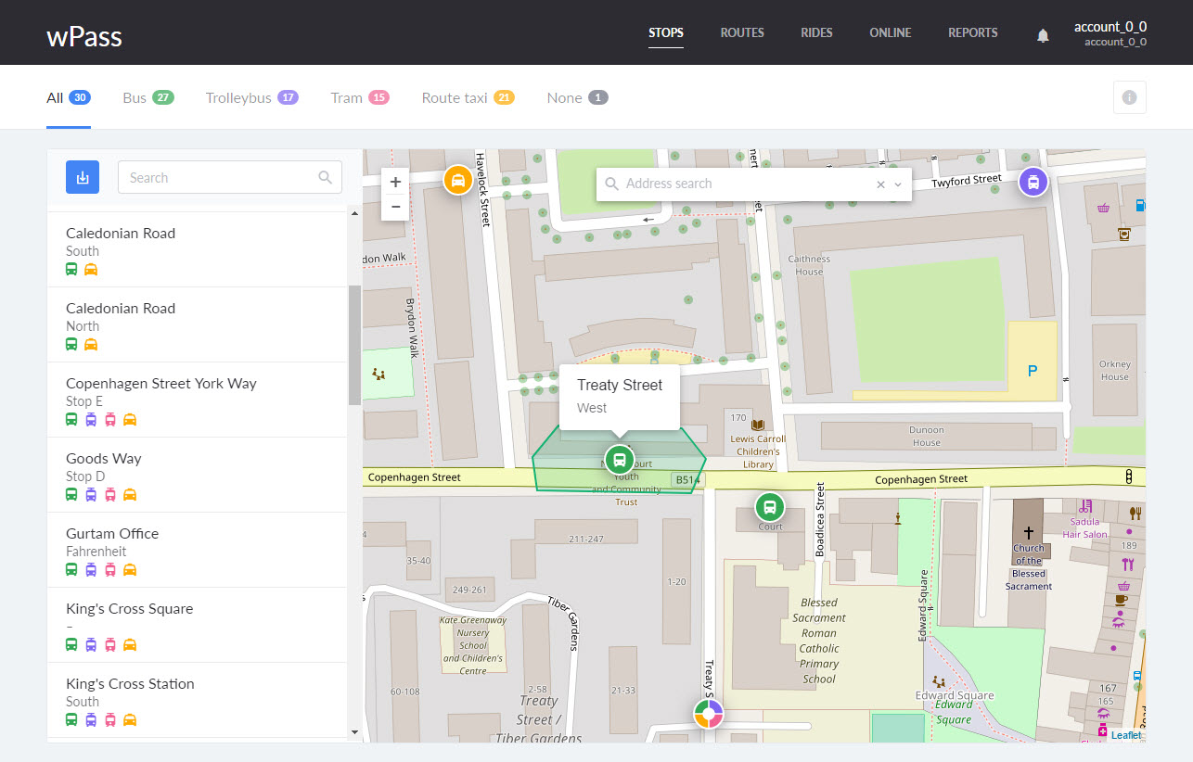This screenshot has height=762, width=1193.
Task: Click the blue download stops button
Action: (83, 177)
